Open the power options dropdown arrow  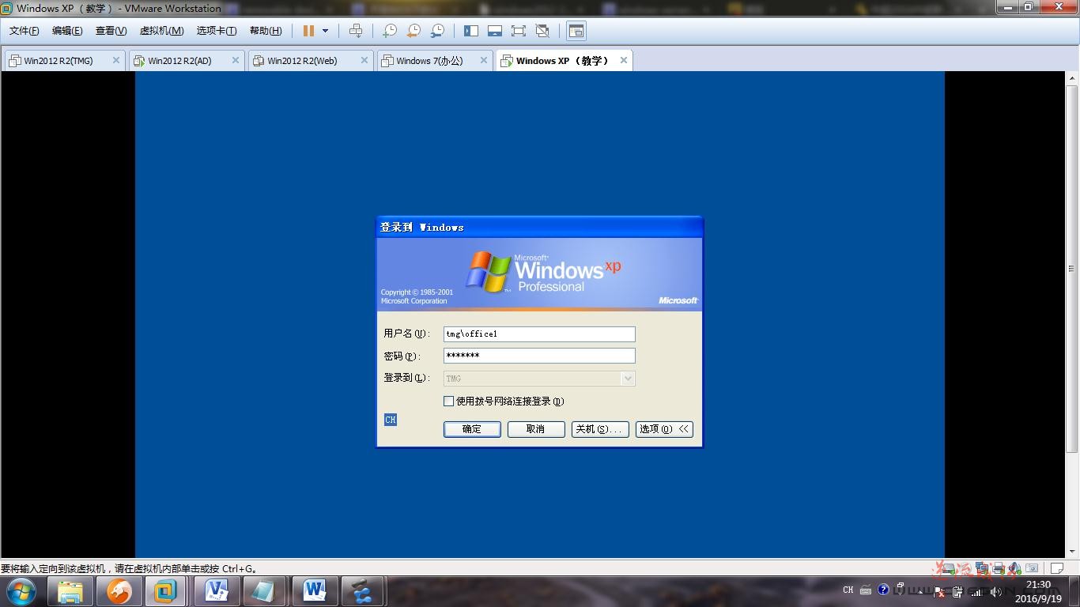[x=325, y=31]
